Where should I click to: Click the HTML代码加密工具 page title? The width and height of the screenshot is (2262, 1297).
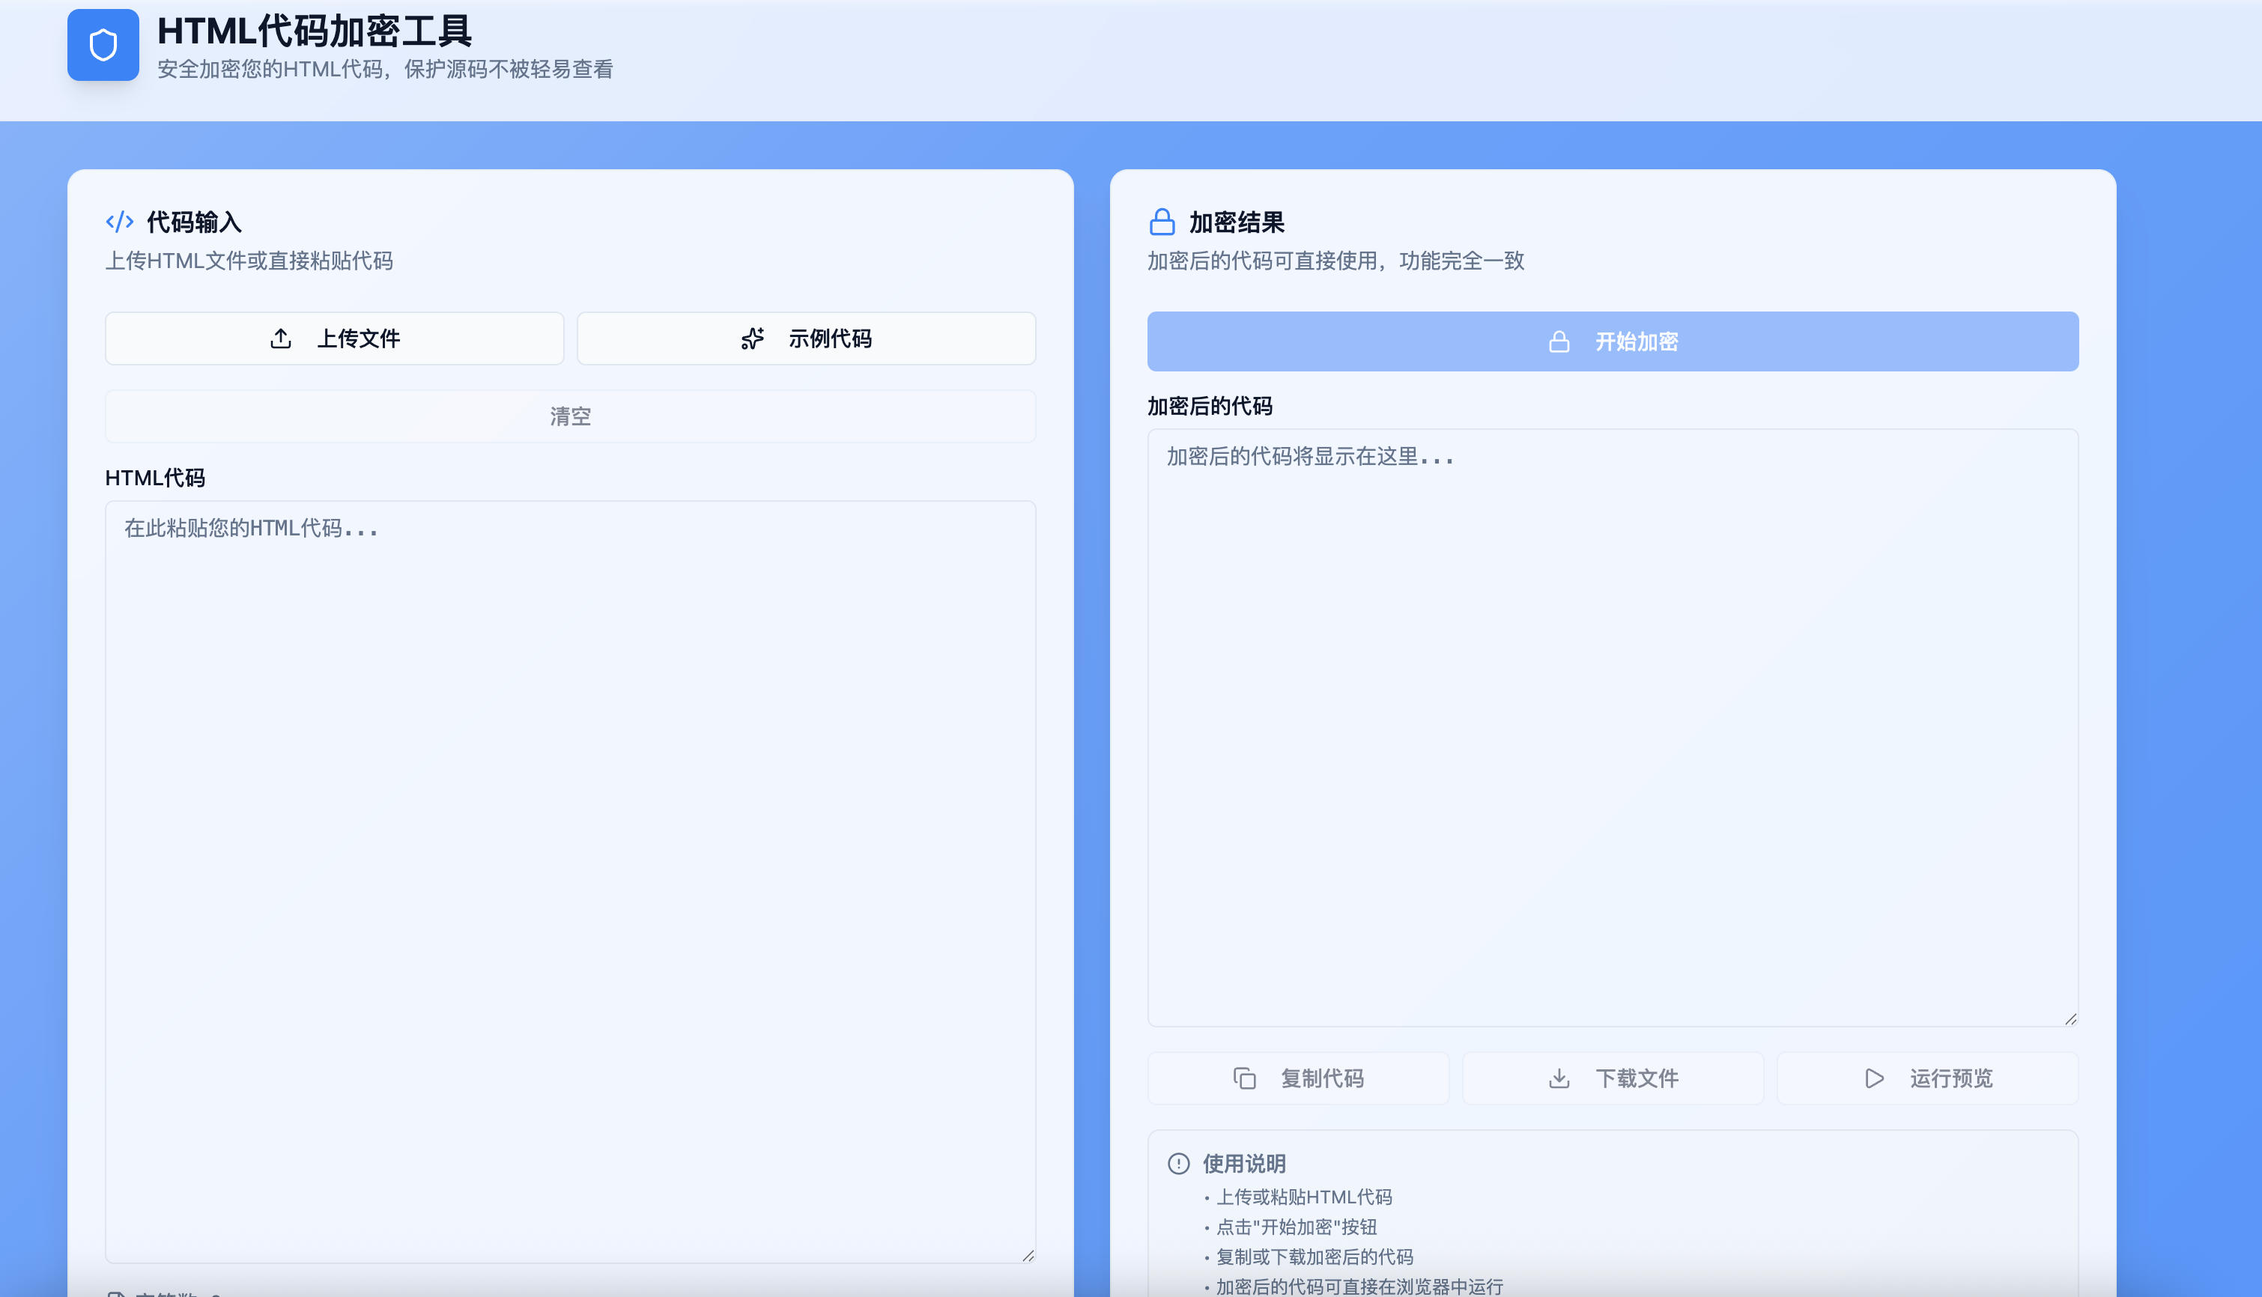[315, 31]
